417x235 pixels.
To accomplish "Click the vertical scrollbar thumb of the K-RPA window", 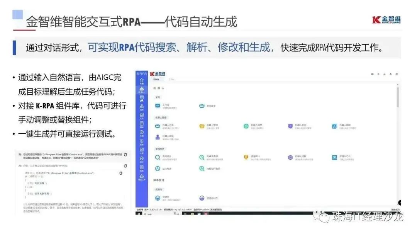I will tap(398, 97).
